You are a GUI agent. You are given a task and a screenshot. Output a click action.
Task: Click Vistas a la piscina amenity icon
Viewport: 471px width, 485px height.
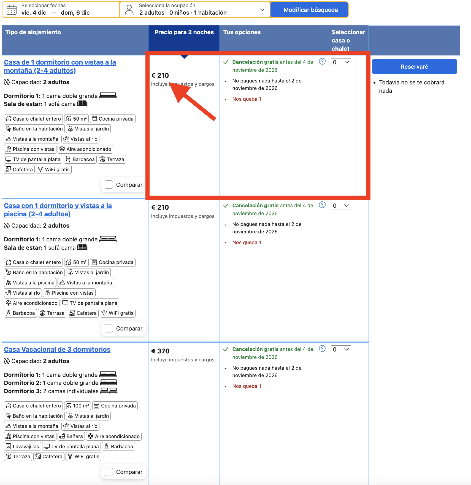pos(9,283)
